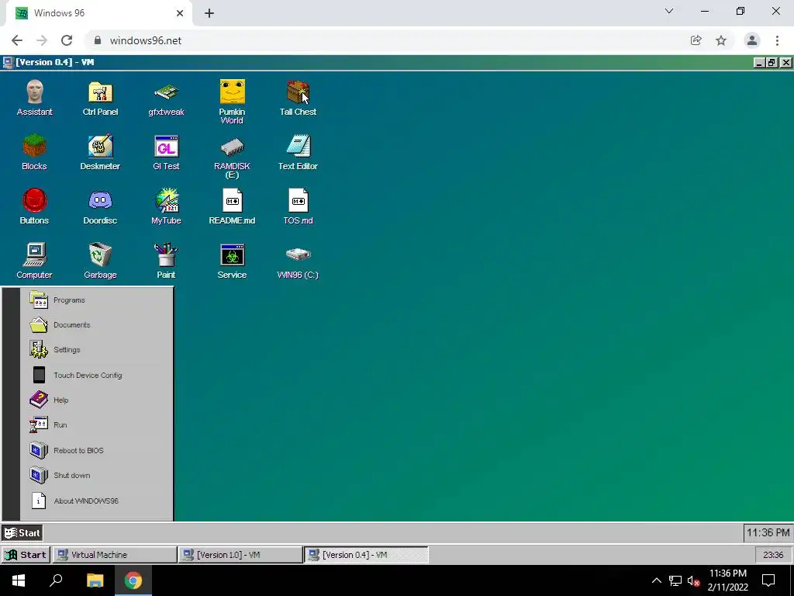This screenshot has width=794, height=596.
Task: Open the Assistant desktop icon
Action: 34,98
